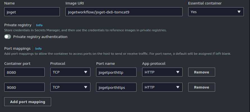Click the jogetporthttps Port name field
250x112 pixels.
(x=116, y=87)
